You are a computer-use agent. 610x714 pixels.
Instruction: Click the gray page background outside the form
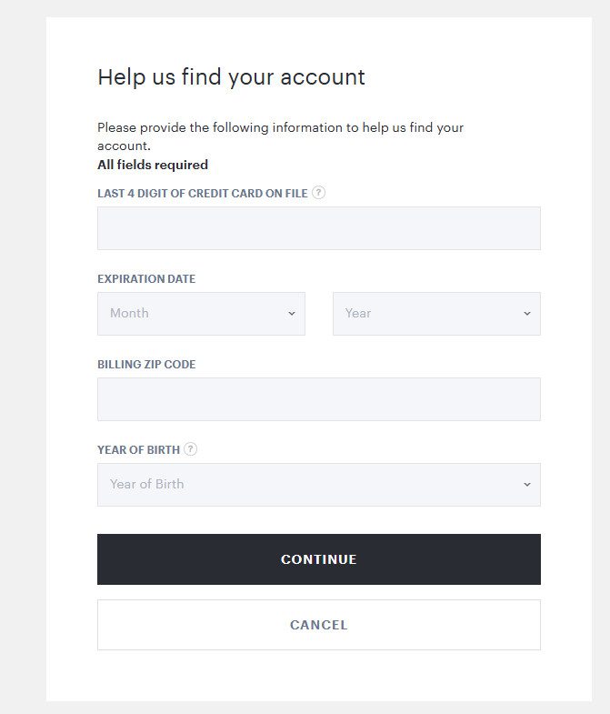[23, 364]
